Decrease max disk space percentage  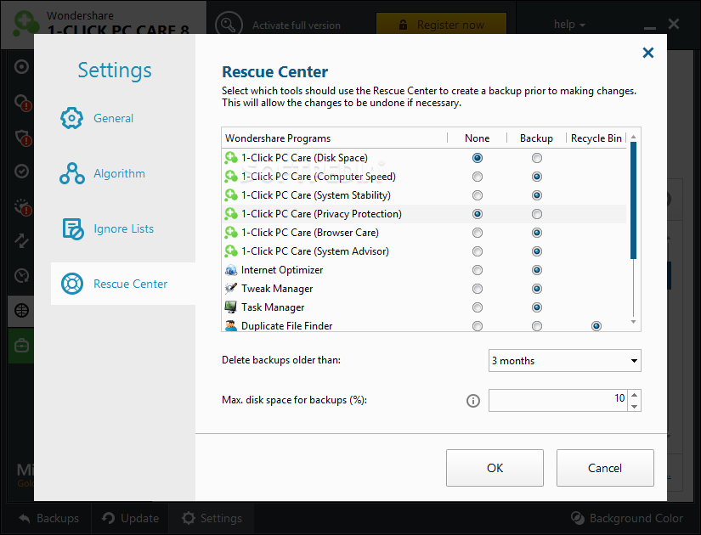click(635, 406)
